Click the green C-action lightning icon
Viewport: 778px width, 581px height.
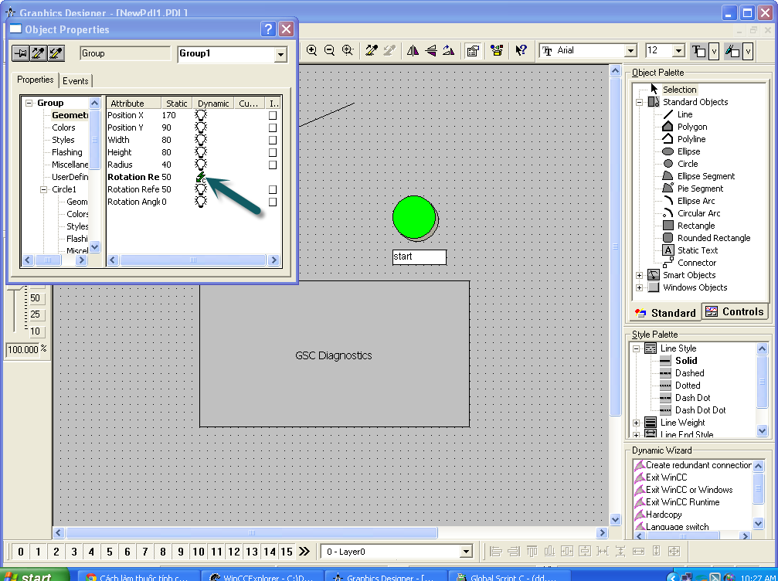pyautogui.click(x=201, y=177)
